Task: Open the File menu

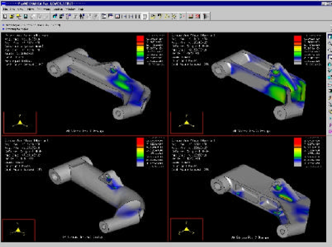Action: [5, 9]
